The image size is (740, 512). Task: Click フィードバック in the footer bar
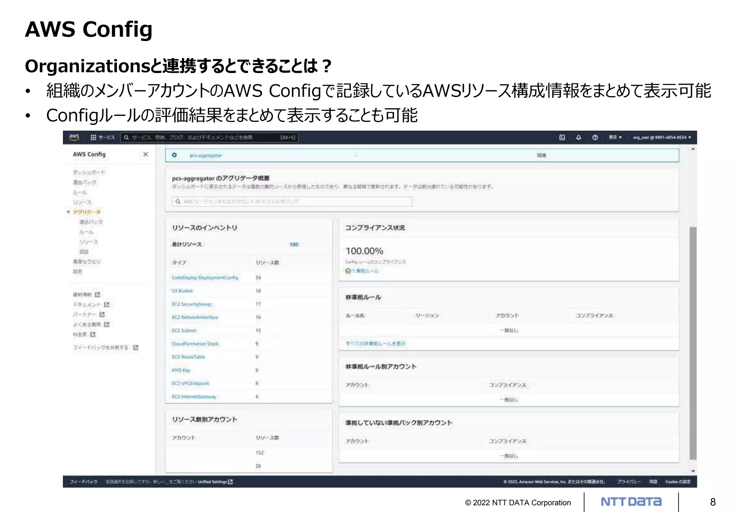click(83, 482)
